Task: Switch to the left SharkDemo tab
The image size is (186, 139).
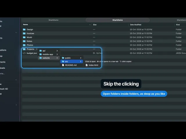Action: (53, 20)
